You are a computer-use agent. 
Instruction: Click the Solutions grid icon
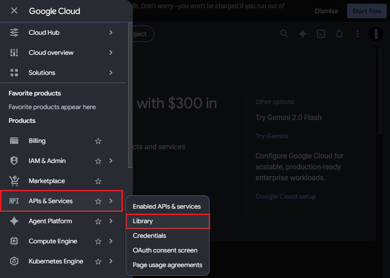pyautogui.click(x=14, y=73)
